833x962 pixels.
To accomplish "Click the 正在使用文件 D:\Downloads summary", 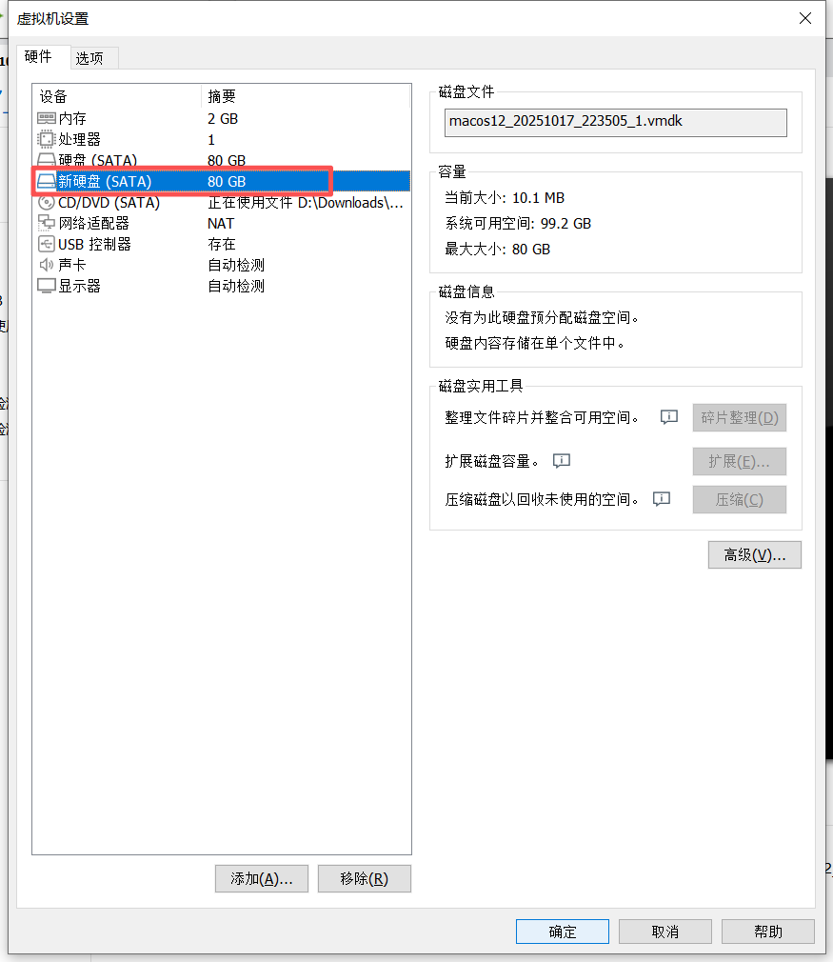I will 306,203.
